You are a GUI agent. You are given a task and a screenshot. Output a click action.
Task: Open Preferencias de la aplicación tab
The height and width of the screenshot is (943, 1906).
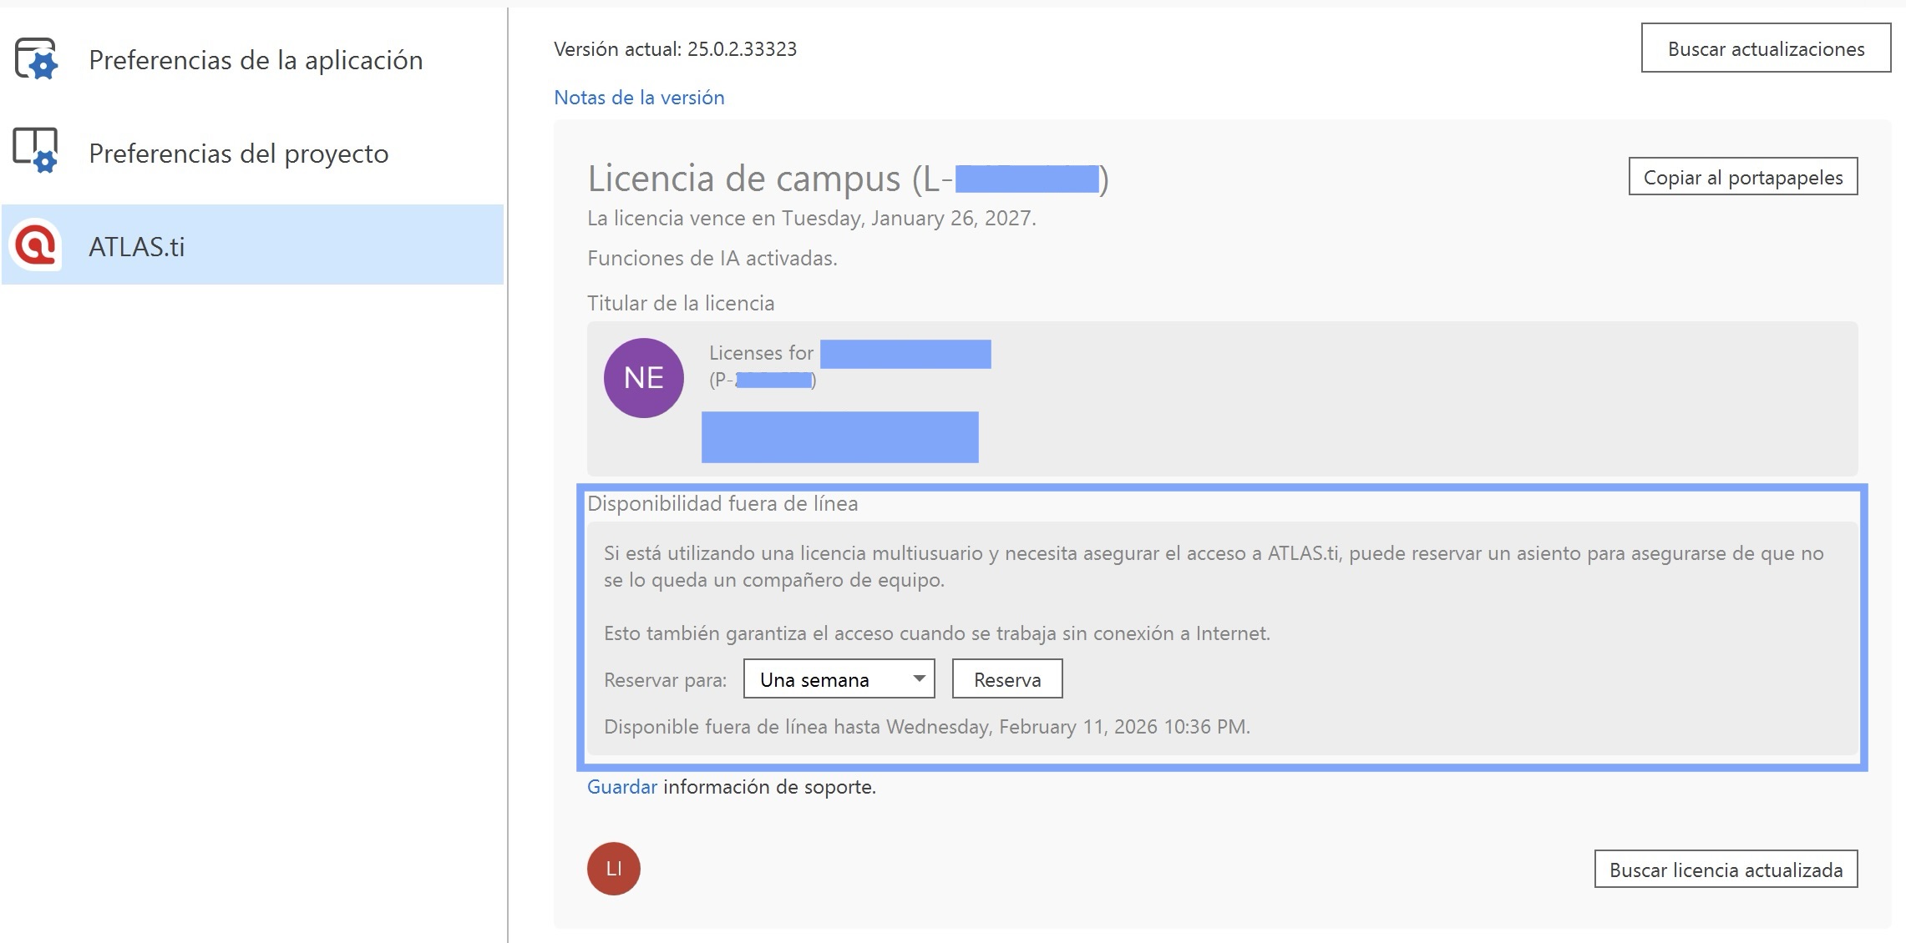click(256, 60)
